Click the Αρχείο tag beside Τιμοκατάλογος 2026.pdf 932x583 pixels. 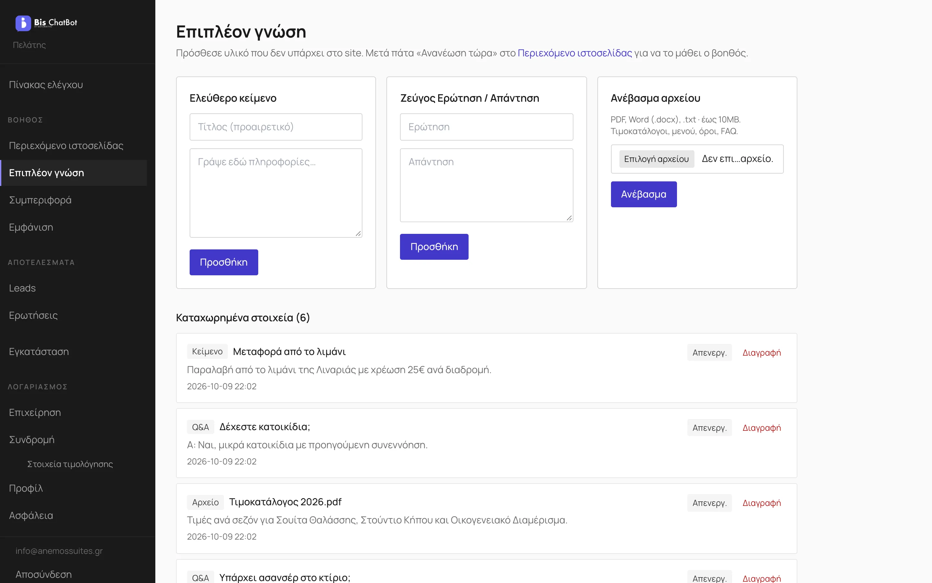(x=205, y=502)
